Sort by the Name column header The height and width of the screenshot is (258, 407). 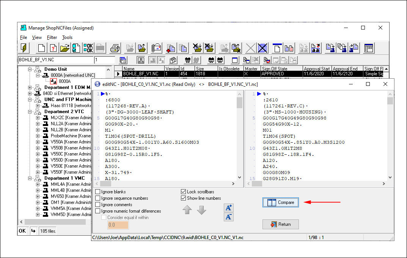[143, 68]
